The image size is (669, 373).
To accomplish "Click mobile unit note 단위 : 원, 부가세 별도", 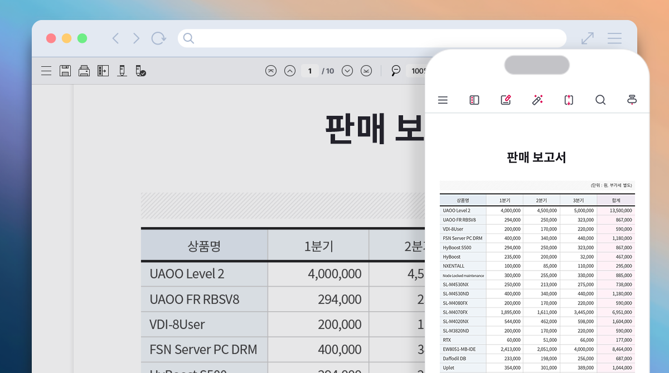I will pyautogui.click(x=612, y=185).
